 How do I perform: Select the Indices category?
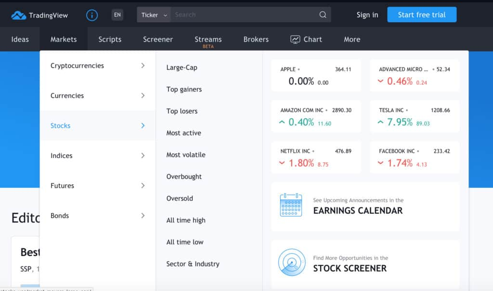click(97, 156)
